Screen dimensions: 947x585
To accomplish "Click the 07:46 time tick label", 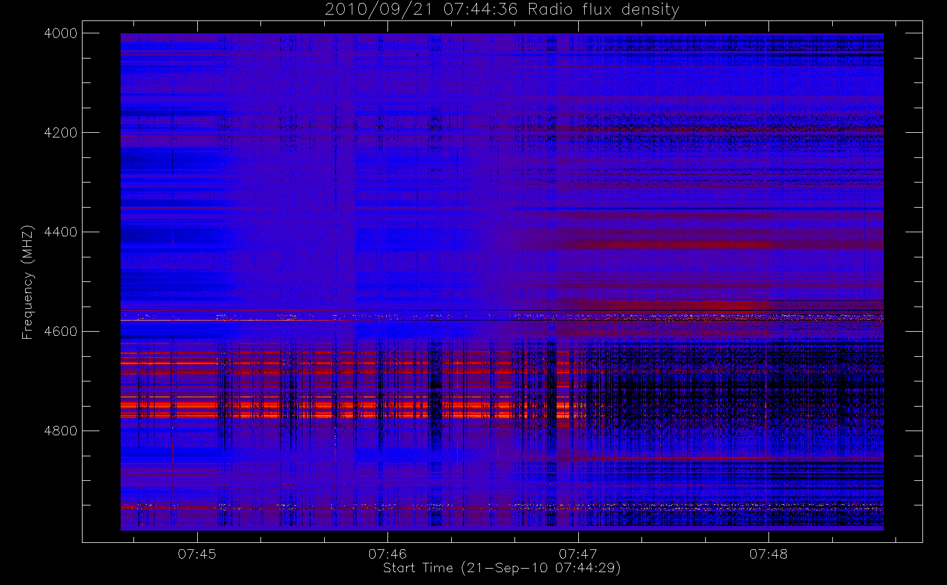I will (387, 554).
